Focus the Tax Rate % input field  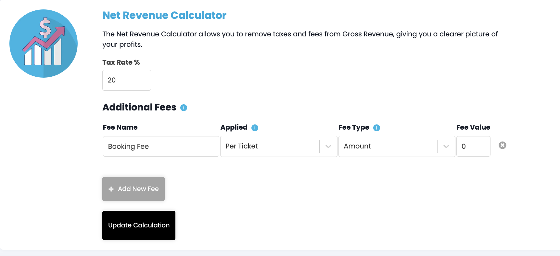(127, 80)
